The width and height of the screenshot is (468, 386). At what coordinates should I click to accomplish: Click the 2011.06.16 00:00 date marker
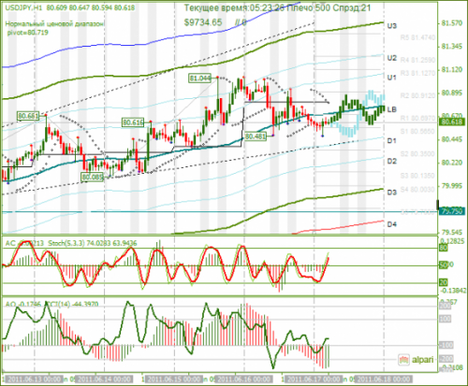(243, 379)
